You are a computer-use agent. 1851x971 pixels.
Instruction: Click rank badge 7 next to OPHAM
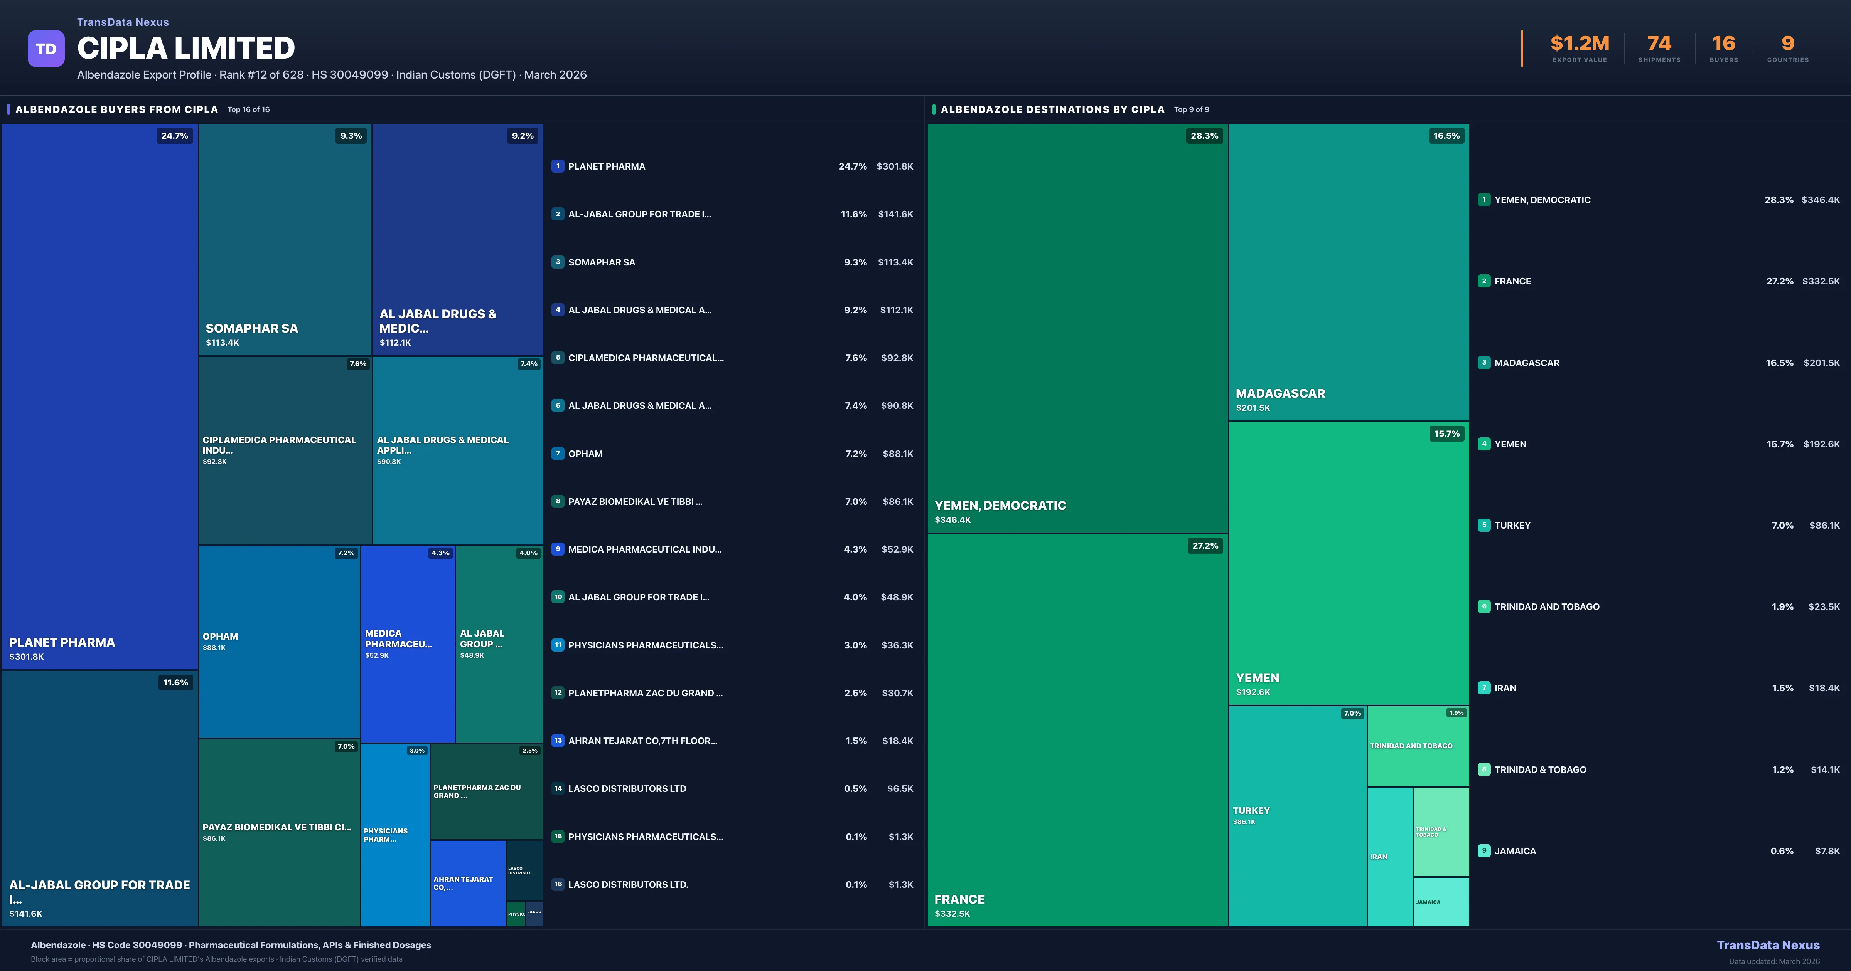[x=558, y=453]
